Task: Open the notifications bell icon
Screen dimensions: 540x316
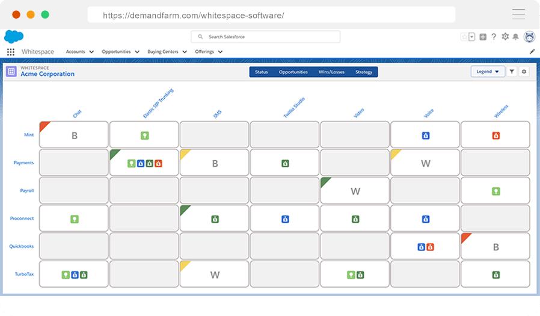Action: [515, 37]
